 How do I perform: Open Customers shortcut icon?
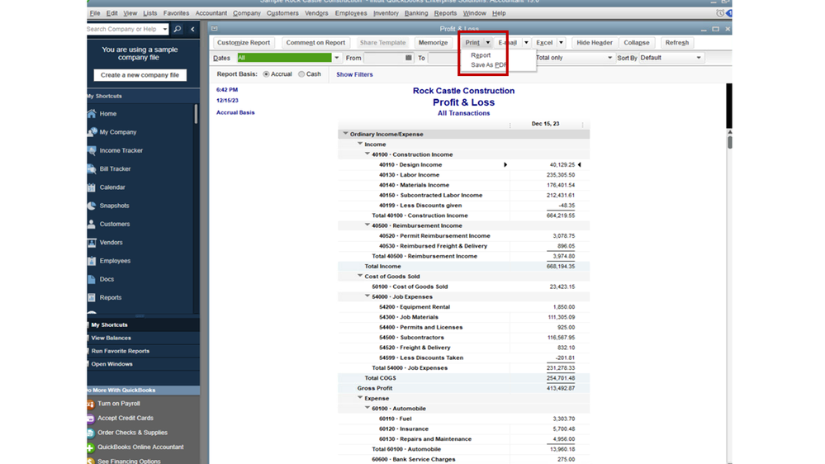[x=92, y=224]
